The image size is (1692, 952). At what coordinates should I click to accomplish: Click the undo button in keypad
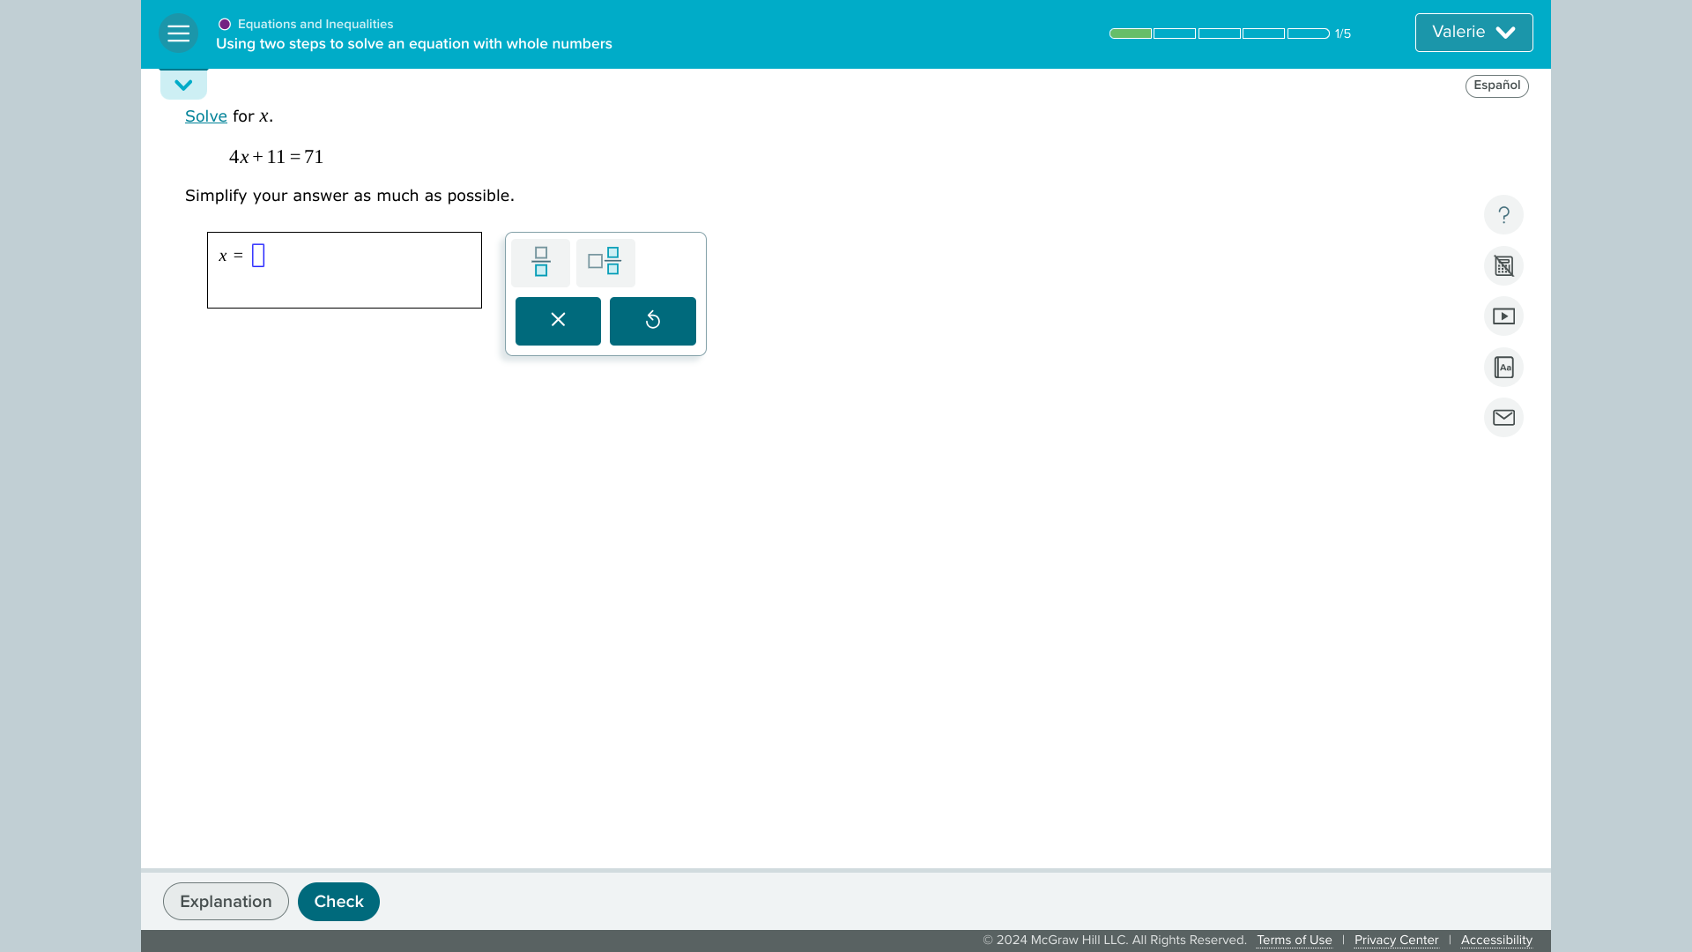pos(652,320)
